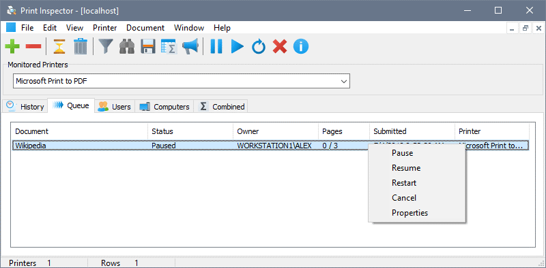546x268 pixels.
Task: Open the funnel filter tool
Action: pos(106,46)
